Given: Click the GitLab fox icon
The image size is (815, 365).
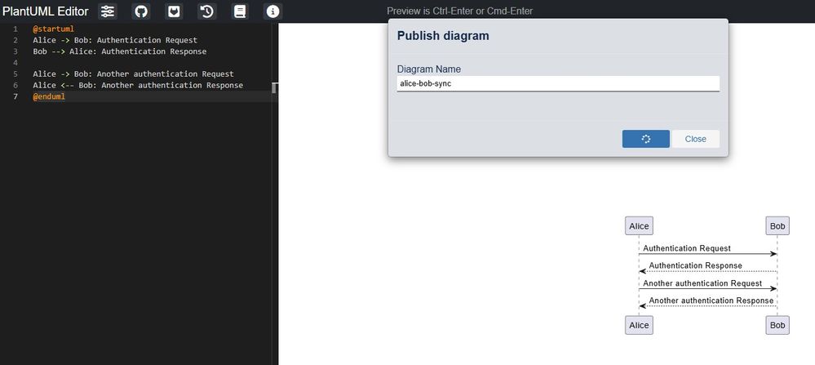Looking at the screenshot, I should (x=174, y=11).
